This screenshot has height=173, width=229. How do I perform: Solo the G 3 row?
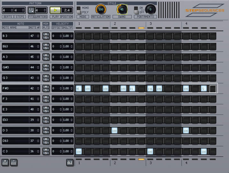46,80
